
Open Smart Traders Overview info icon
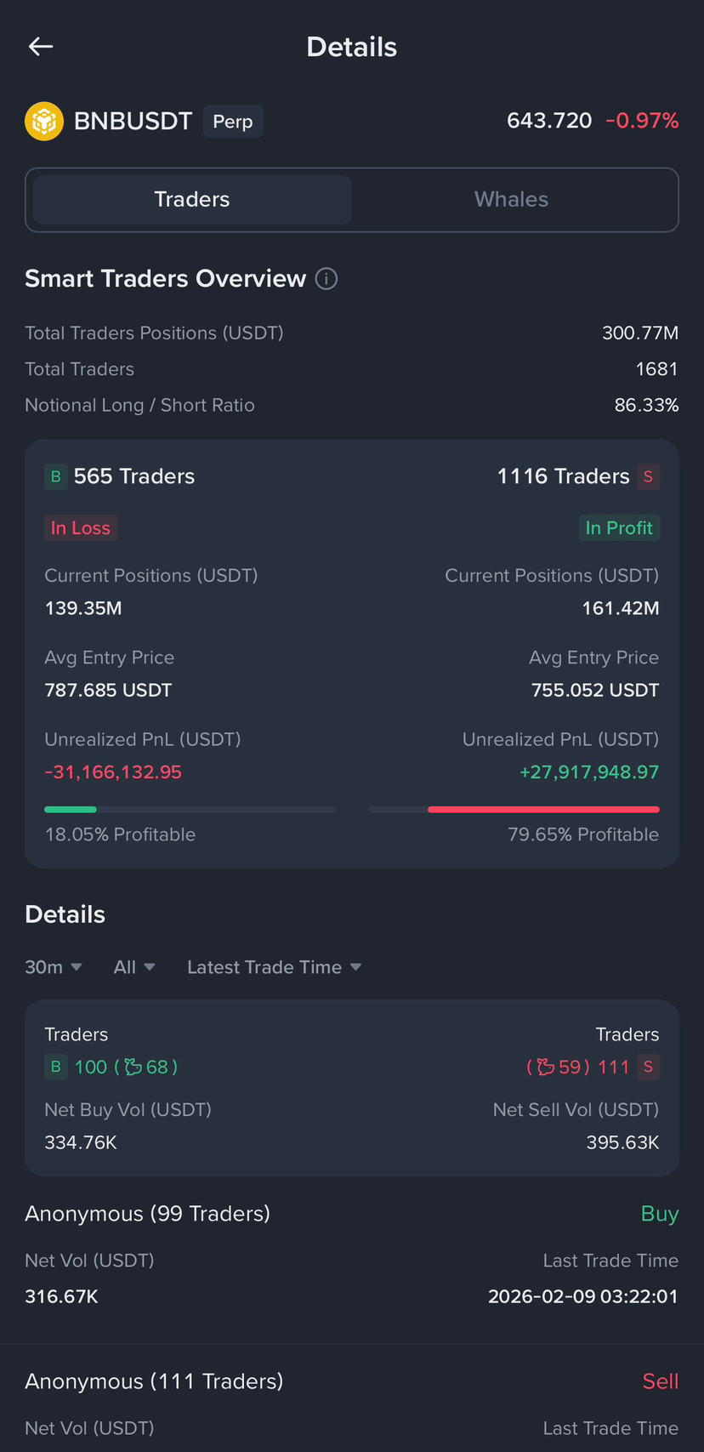tap(326, 279)
